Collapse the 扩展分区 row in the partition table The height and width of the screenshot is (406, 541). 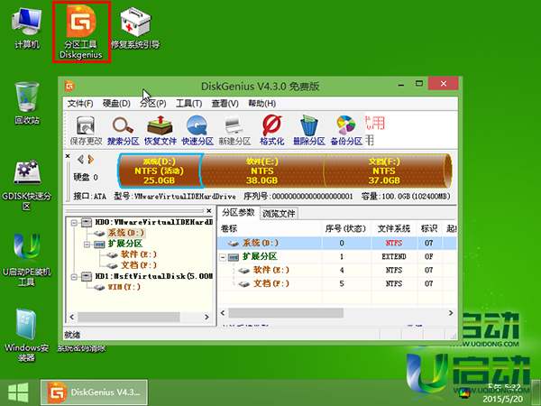(x=223, y=257)
